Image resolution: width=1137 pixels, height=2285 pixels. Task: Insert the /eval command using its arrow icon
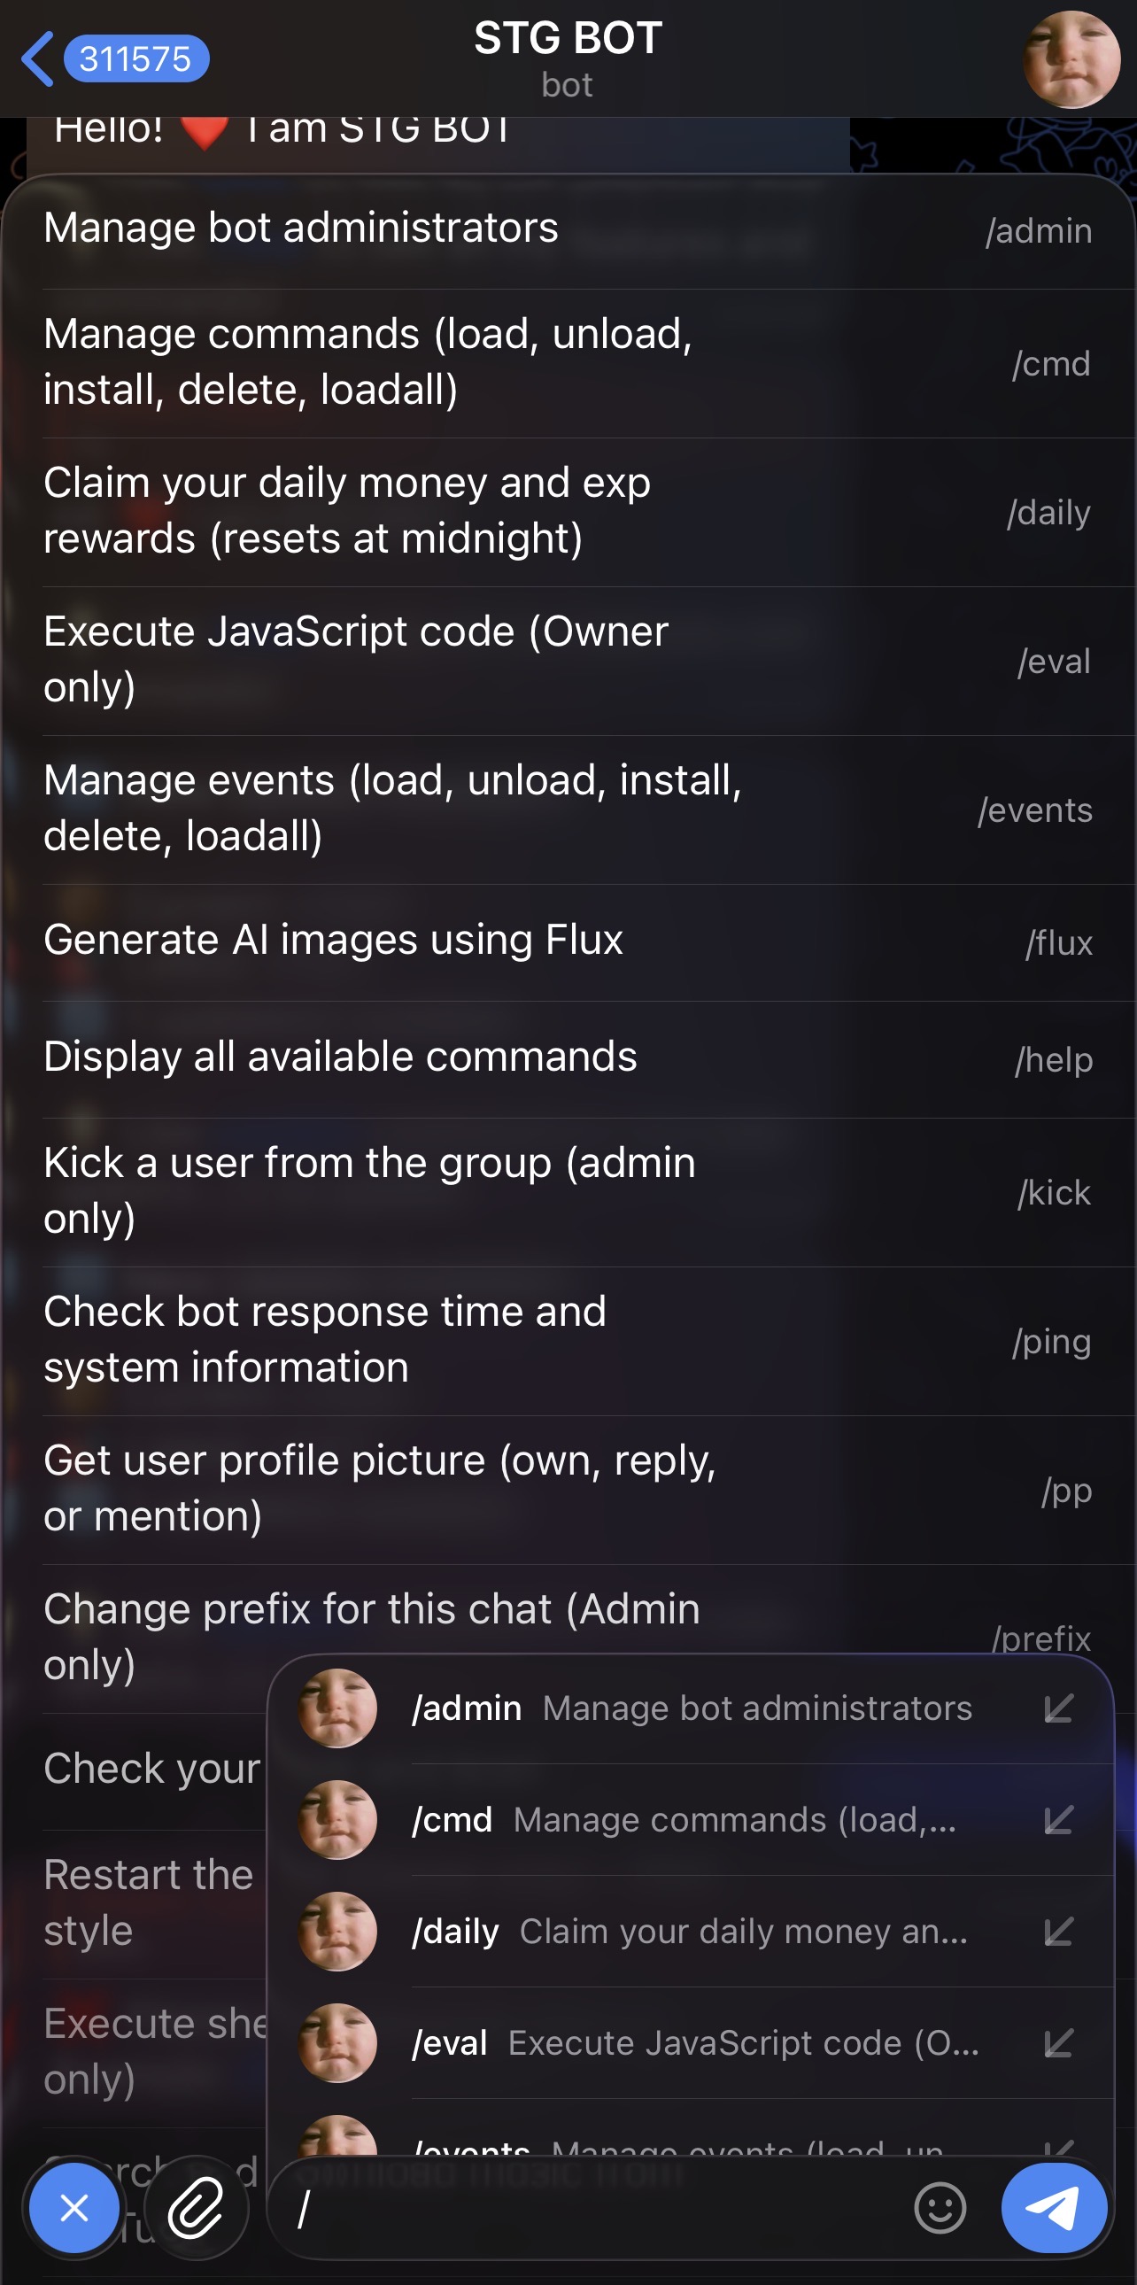[x=1059, y=2044]
